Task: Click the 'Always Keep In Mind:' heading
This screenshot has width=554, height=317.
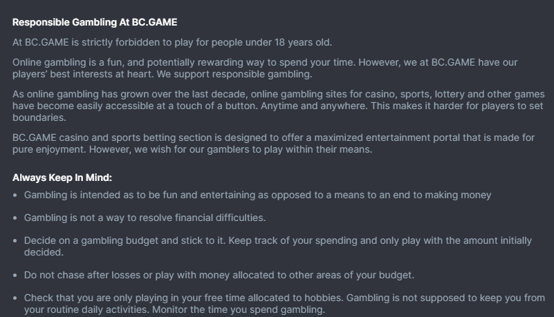Action: pyautogui.click(x=62, y=177)
